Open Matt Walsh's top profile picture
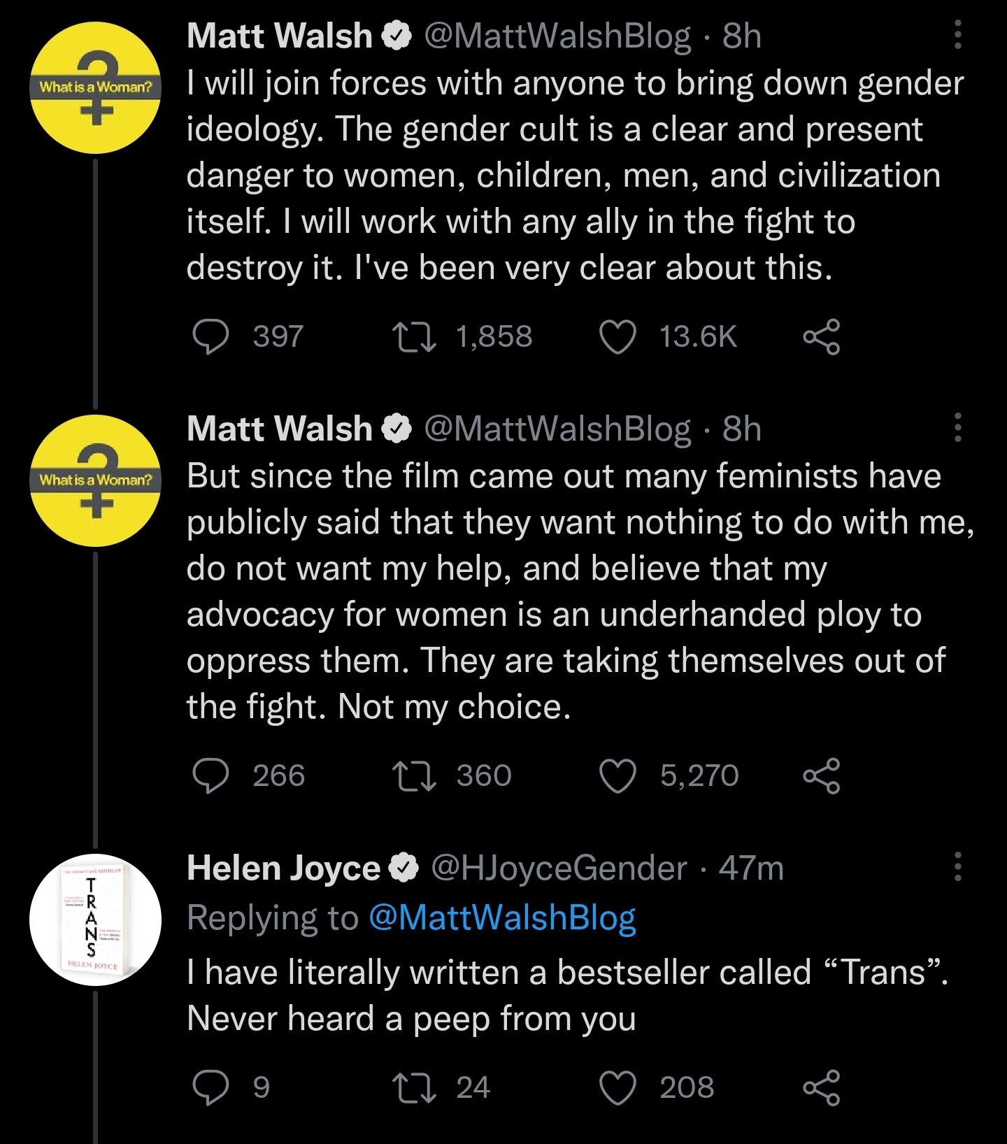The image size is (1007, 1144). (96, 88)
